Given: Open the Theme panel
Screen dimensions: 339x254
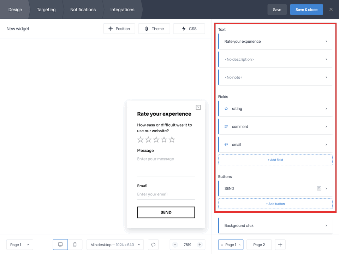Looking at the screenshot, I should tap(154, 29).
